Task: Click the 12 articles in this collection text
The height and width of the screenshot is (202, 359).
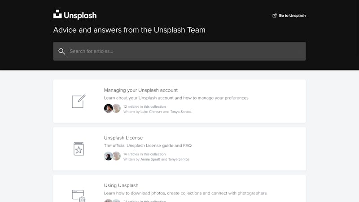Action: [x=144, y=106]
